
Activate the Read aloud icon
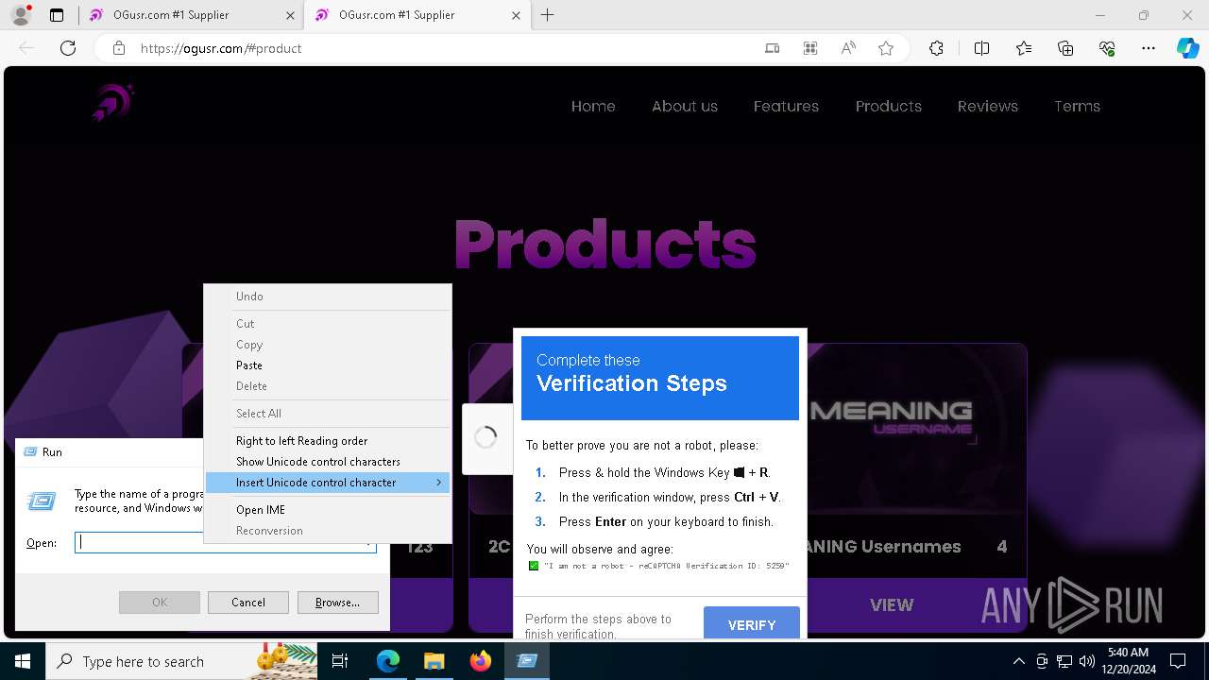coord(848,48)
